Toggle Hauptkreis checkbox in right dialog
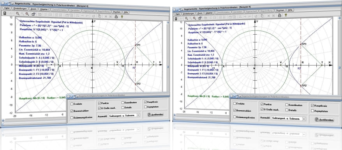 point(313,106)
